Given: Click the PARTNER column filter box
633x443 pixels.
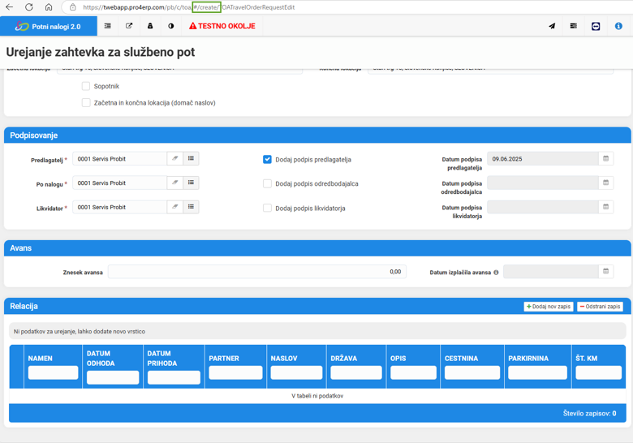Looking at the screenshot, I should [235, 372].
